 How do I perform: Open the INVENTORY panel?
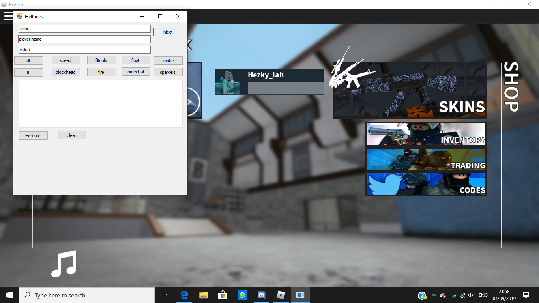(426, 135)
